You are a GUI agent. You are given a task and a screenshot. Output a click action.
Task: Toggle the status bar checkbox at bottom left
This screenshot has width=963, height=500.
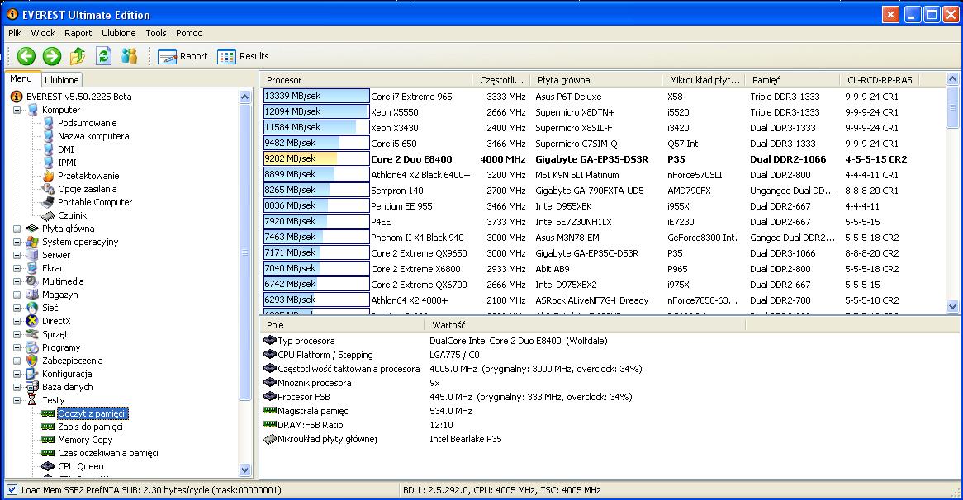pyautogui.click(x=12, y=490)
